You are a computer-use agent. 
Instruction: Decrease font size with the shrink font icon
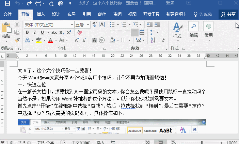tap(84, 40)
